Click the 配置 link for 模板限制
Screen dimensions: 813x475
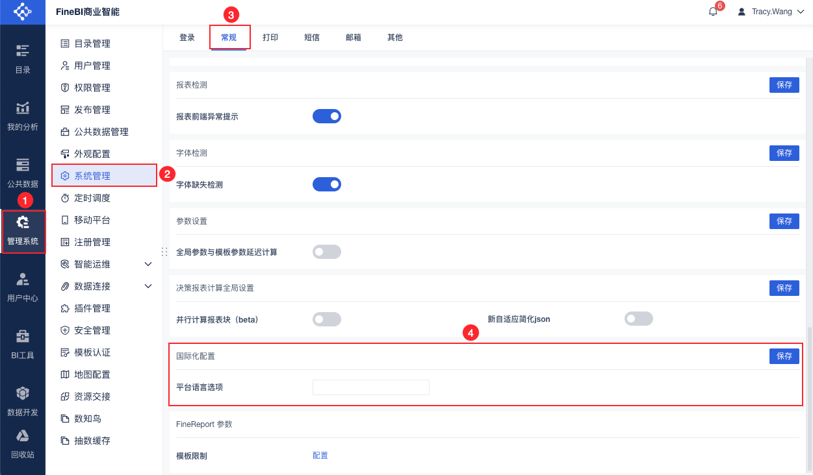tap(320, 456)
